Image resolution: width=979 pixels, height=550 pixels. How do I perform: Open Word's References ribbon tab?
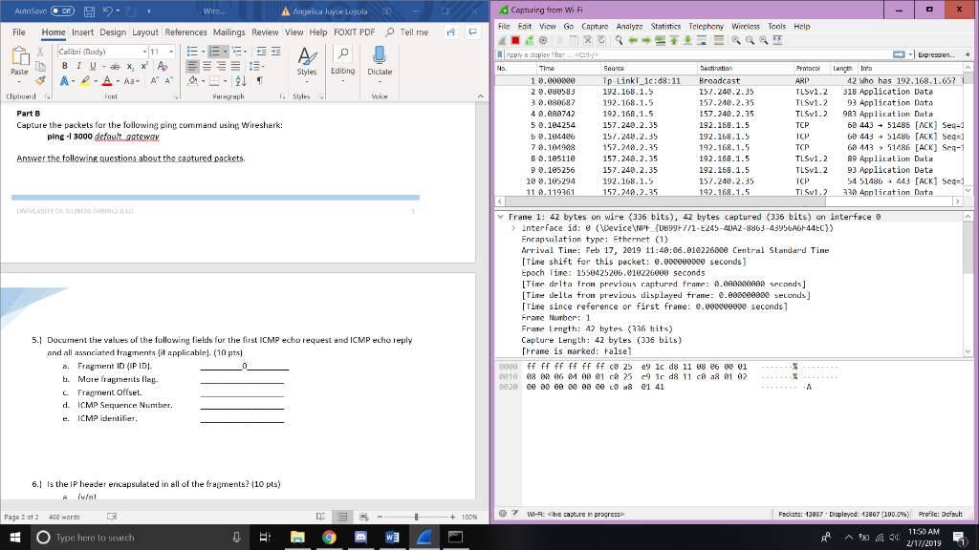[x=185, y=32]
